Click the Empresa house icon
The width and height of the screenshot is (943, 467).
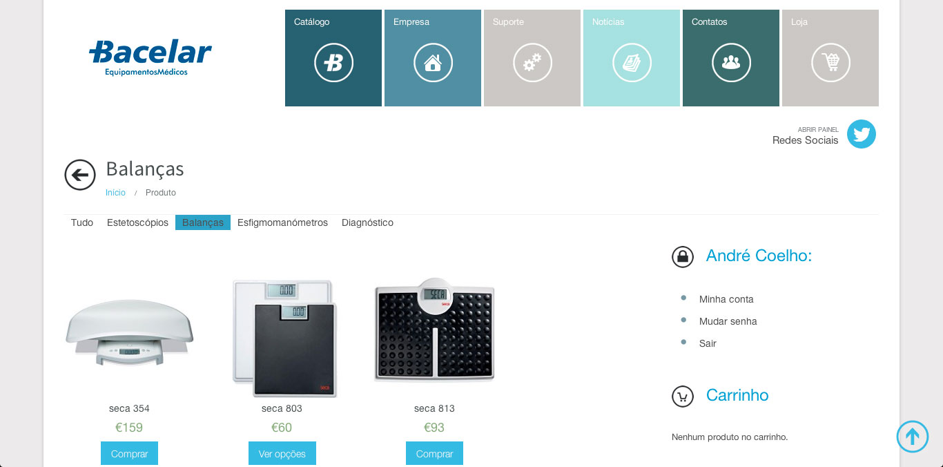433,63
